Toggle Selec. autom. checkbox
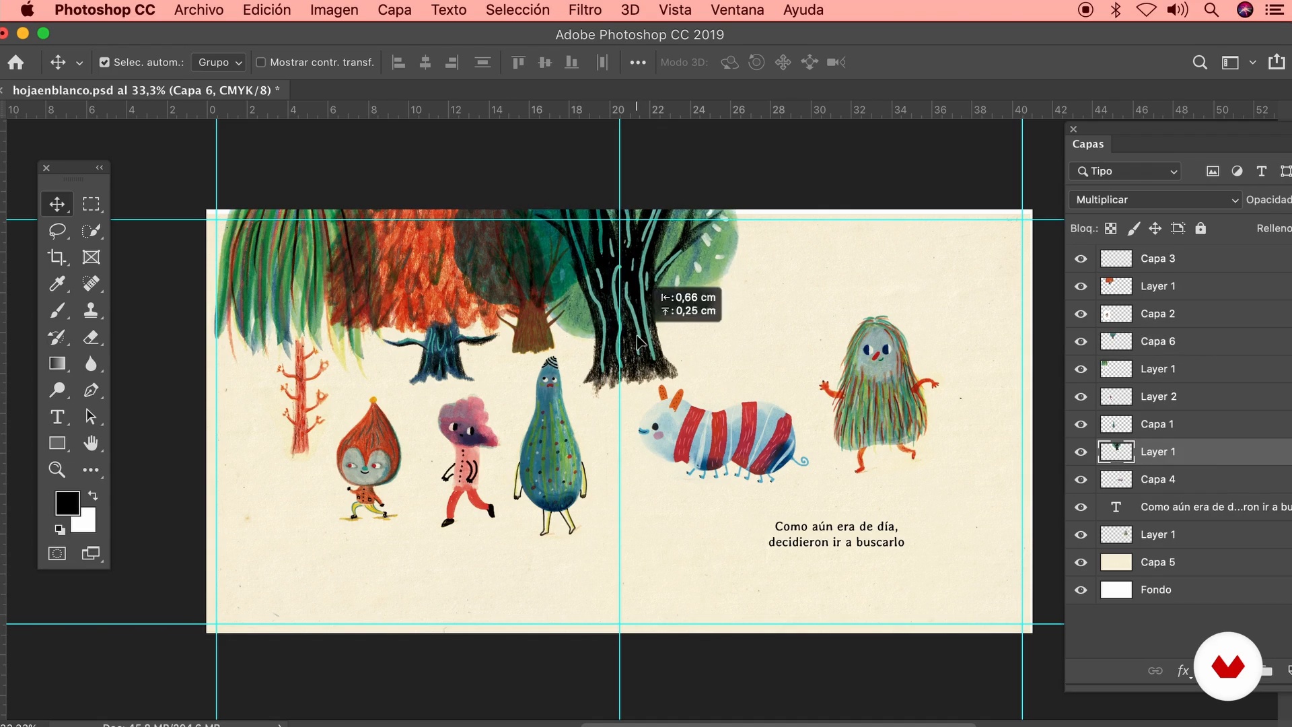The height and width of the screenshot is (727, 1292). click(x=104, y=62)
